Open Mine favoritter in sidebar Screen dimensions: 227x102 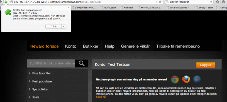click(x=57, y=73)
